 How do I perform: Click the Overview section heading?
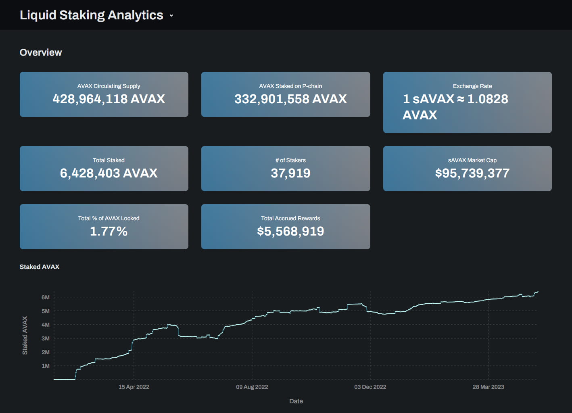tap(40, 52)
